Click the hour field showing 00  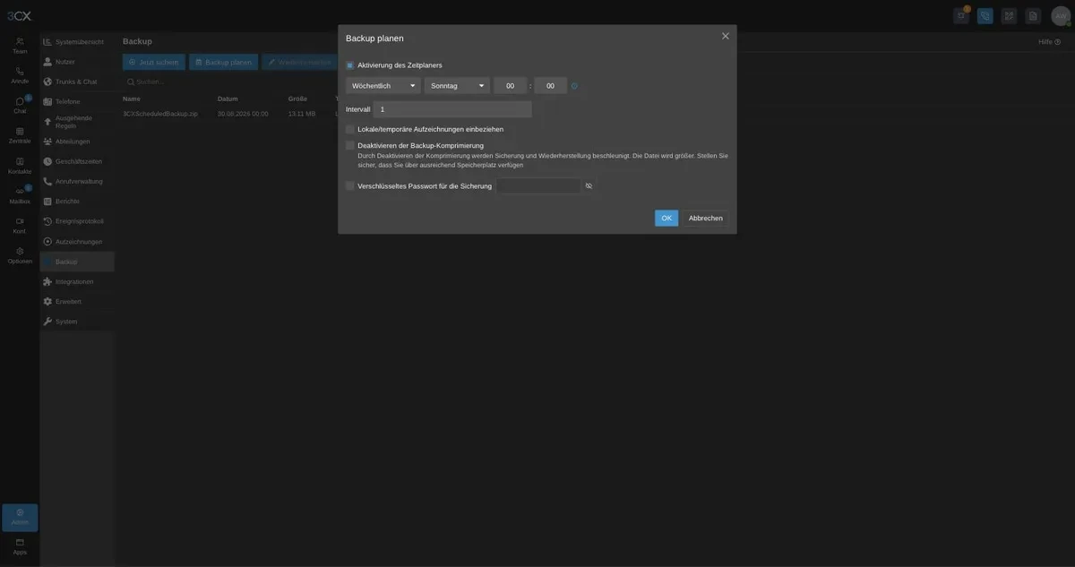pos(511,86)
